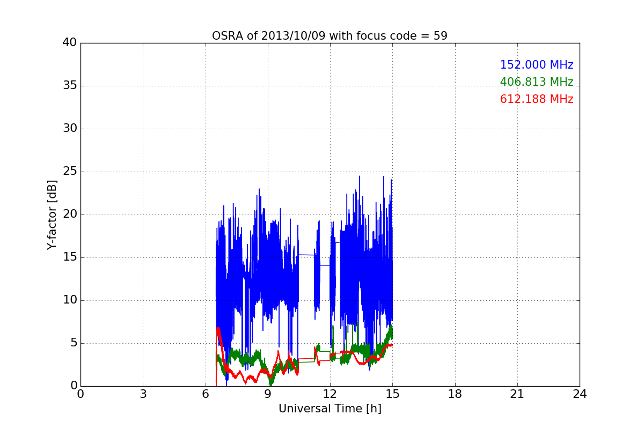This screenshot has width=644, height=429.
Task: Select the 406.813 MHz legend label
Action: coord(537,82)
